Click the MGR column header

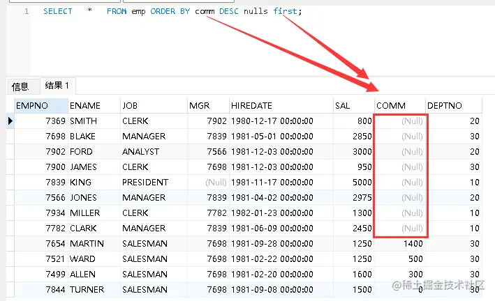pos(208,106)
